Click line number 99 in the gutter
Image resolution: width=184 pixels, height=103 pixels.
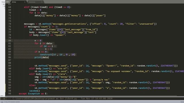pyautogui.click(x=9, y=94)
